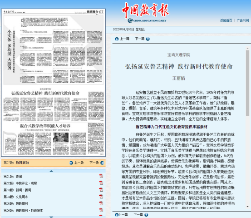Click bottom 上一篇 text link
This screenshot has height=218, width=251.
(x=123, y=215)
